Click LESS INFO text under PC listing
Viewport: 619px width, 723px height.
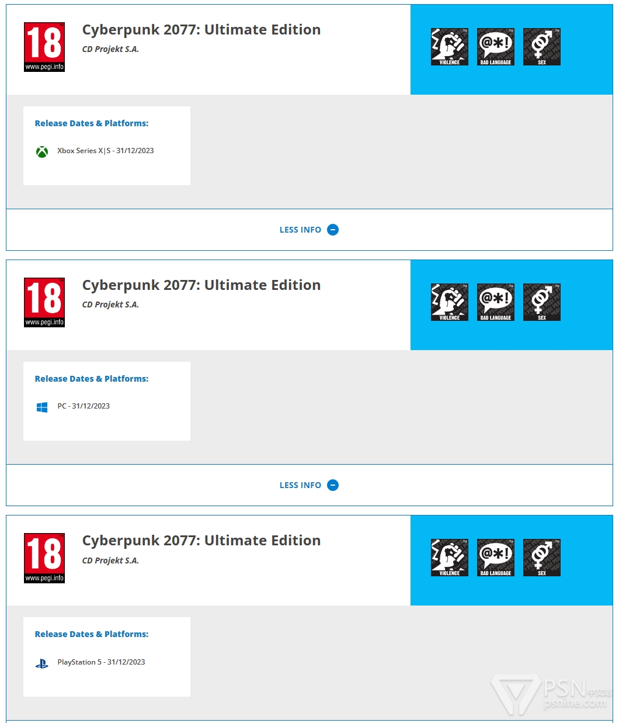click(x=300, y=485)
